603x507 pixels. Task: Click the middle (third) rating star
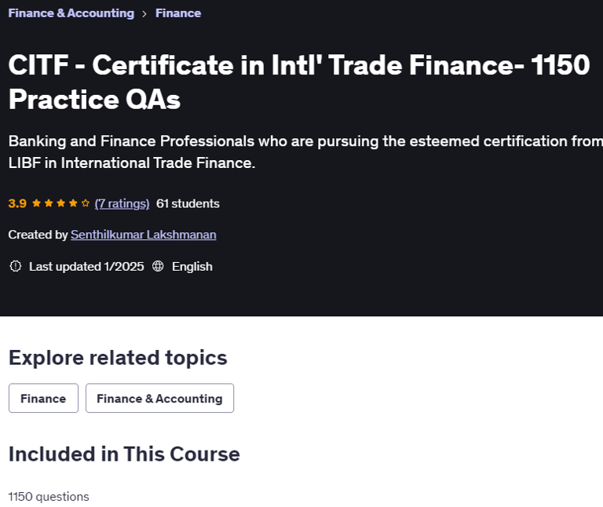60,203
